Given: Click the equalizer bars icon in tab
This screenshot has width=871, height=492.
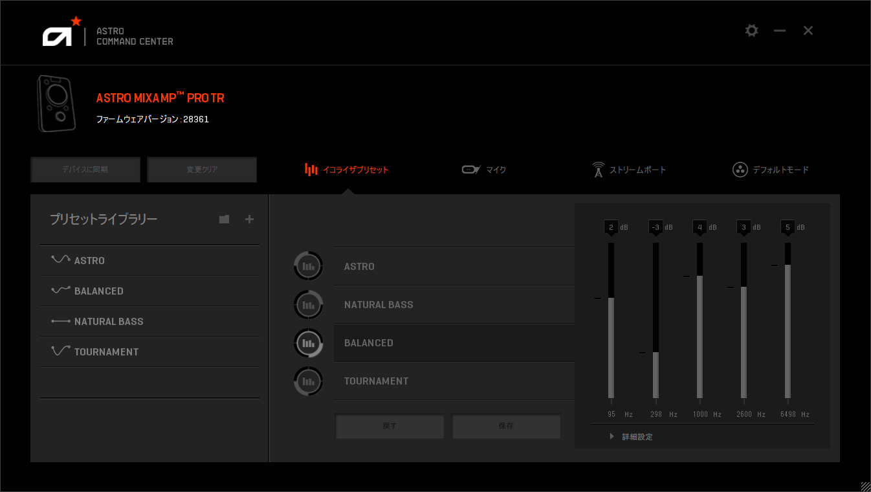Looking at the screenshot, I should coord(311,170).
